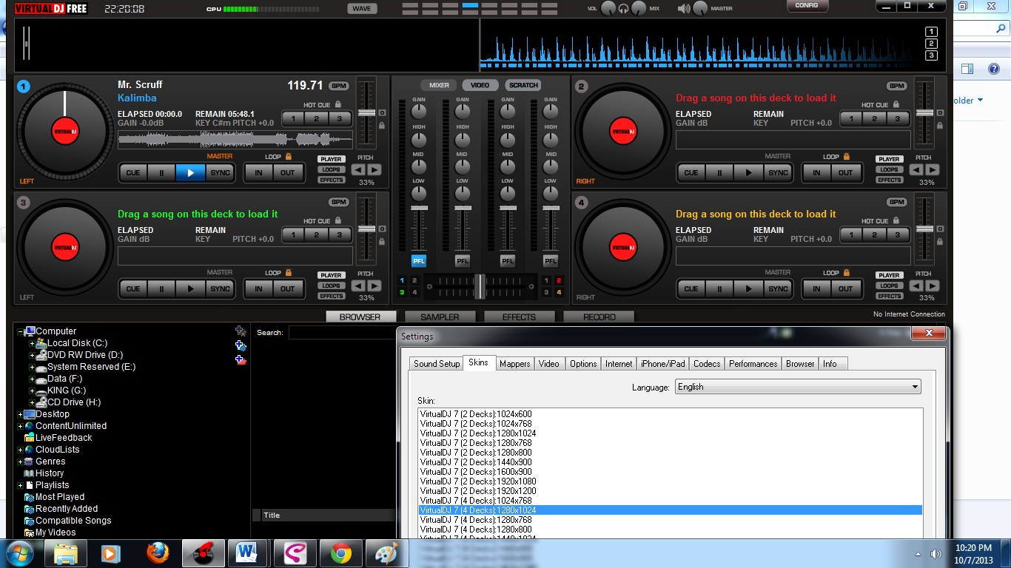Expand the CloudLists node

(20, 450)
